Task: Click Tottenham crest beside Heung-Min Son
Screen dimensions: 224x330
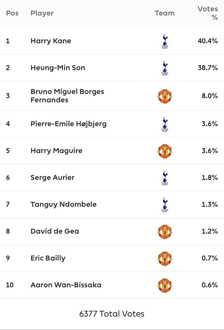Action: (x=165, y=68)
